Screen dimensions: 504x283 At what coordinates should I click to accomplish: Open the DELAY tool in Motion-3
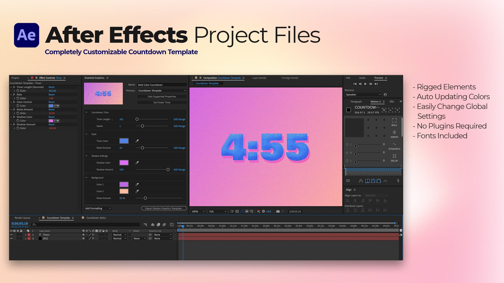click(x=394, y=158)
